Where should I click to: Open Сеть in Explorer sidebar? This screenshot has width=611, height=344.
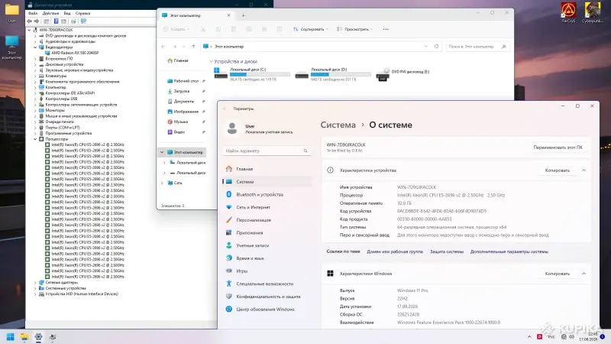coord(175,183)
